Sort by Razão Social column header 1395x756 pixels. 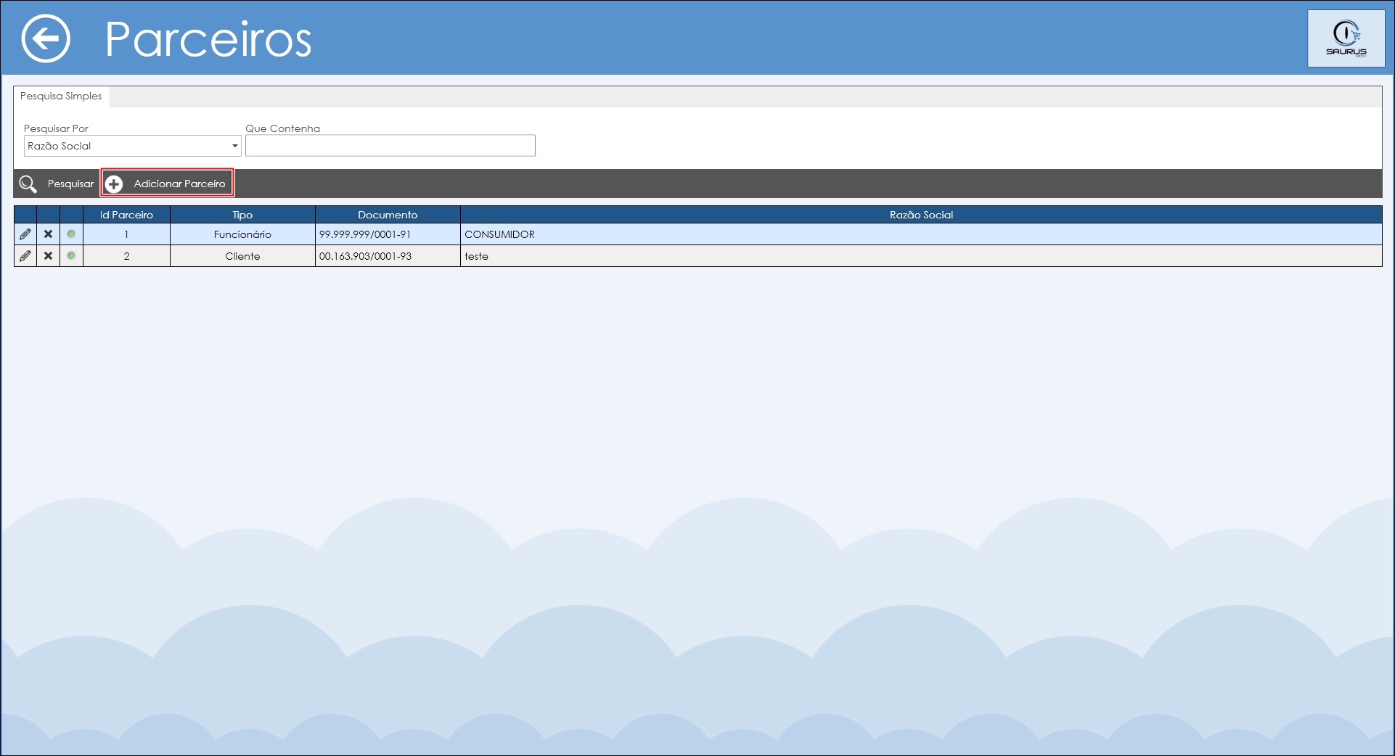click(921, 215)
